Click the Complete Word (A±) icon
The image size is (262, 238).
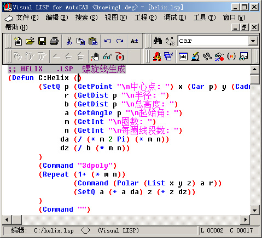tap(135, 41)
